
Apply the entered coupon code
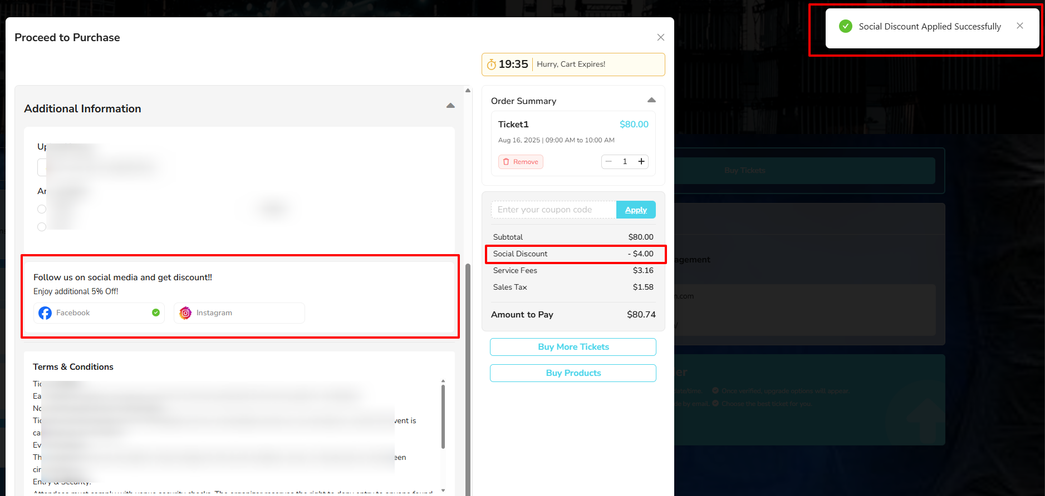click(x=636, y=210)
